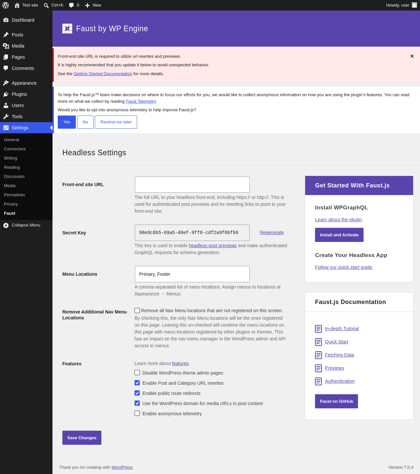
Task: Open the WordPress link in footer
Action: coord(122,467)
